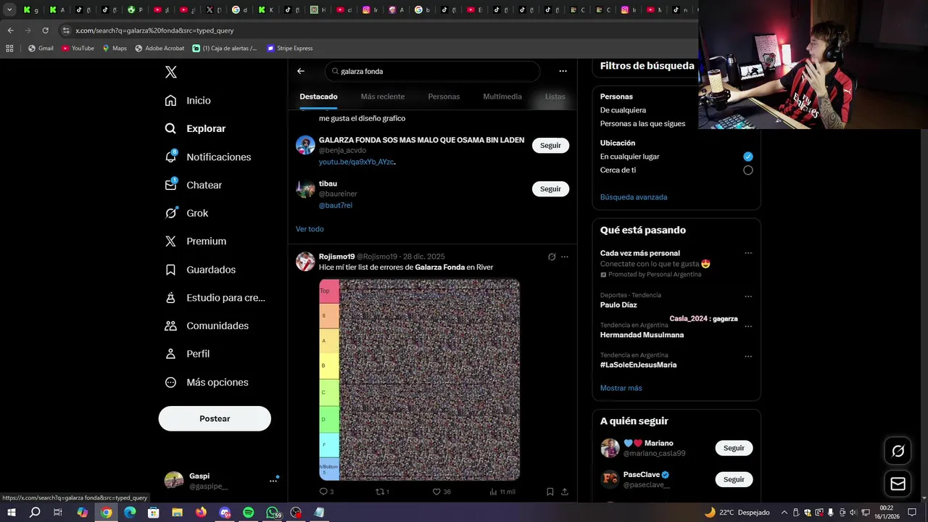Open taskbar search magnifier
The image size is (928, 522).
tap(35, 512)
